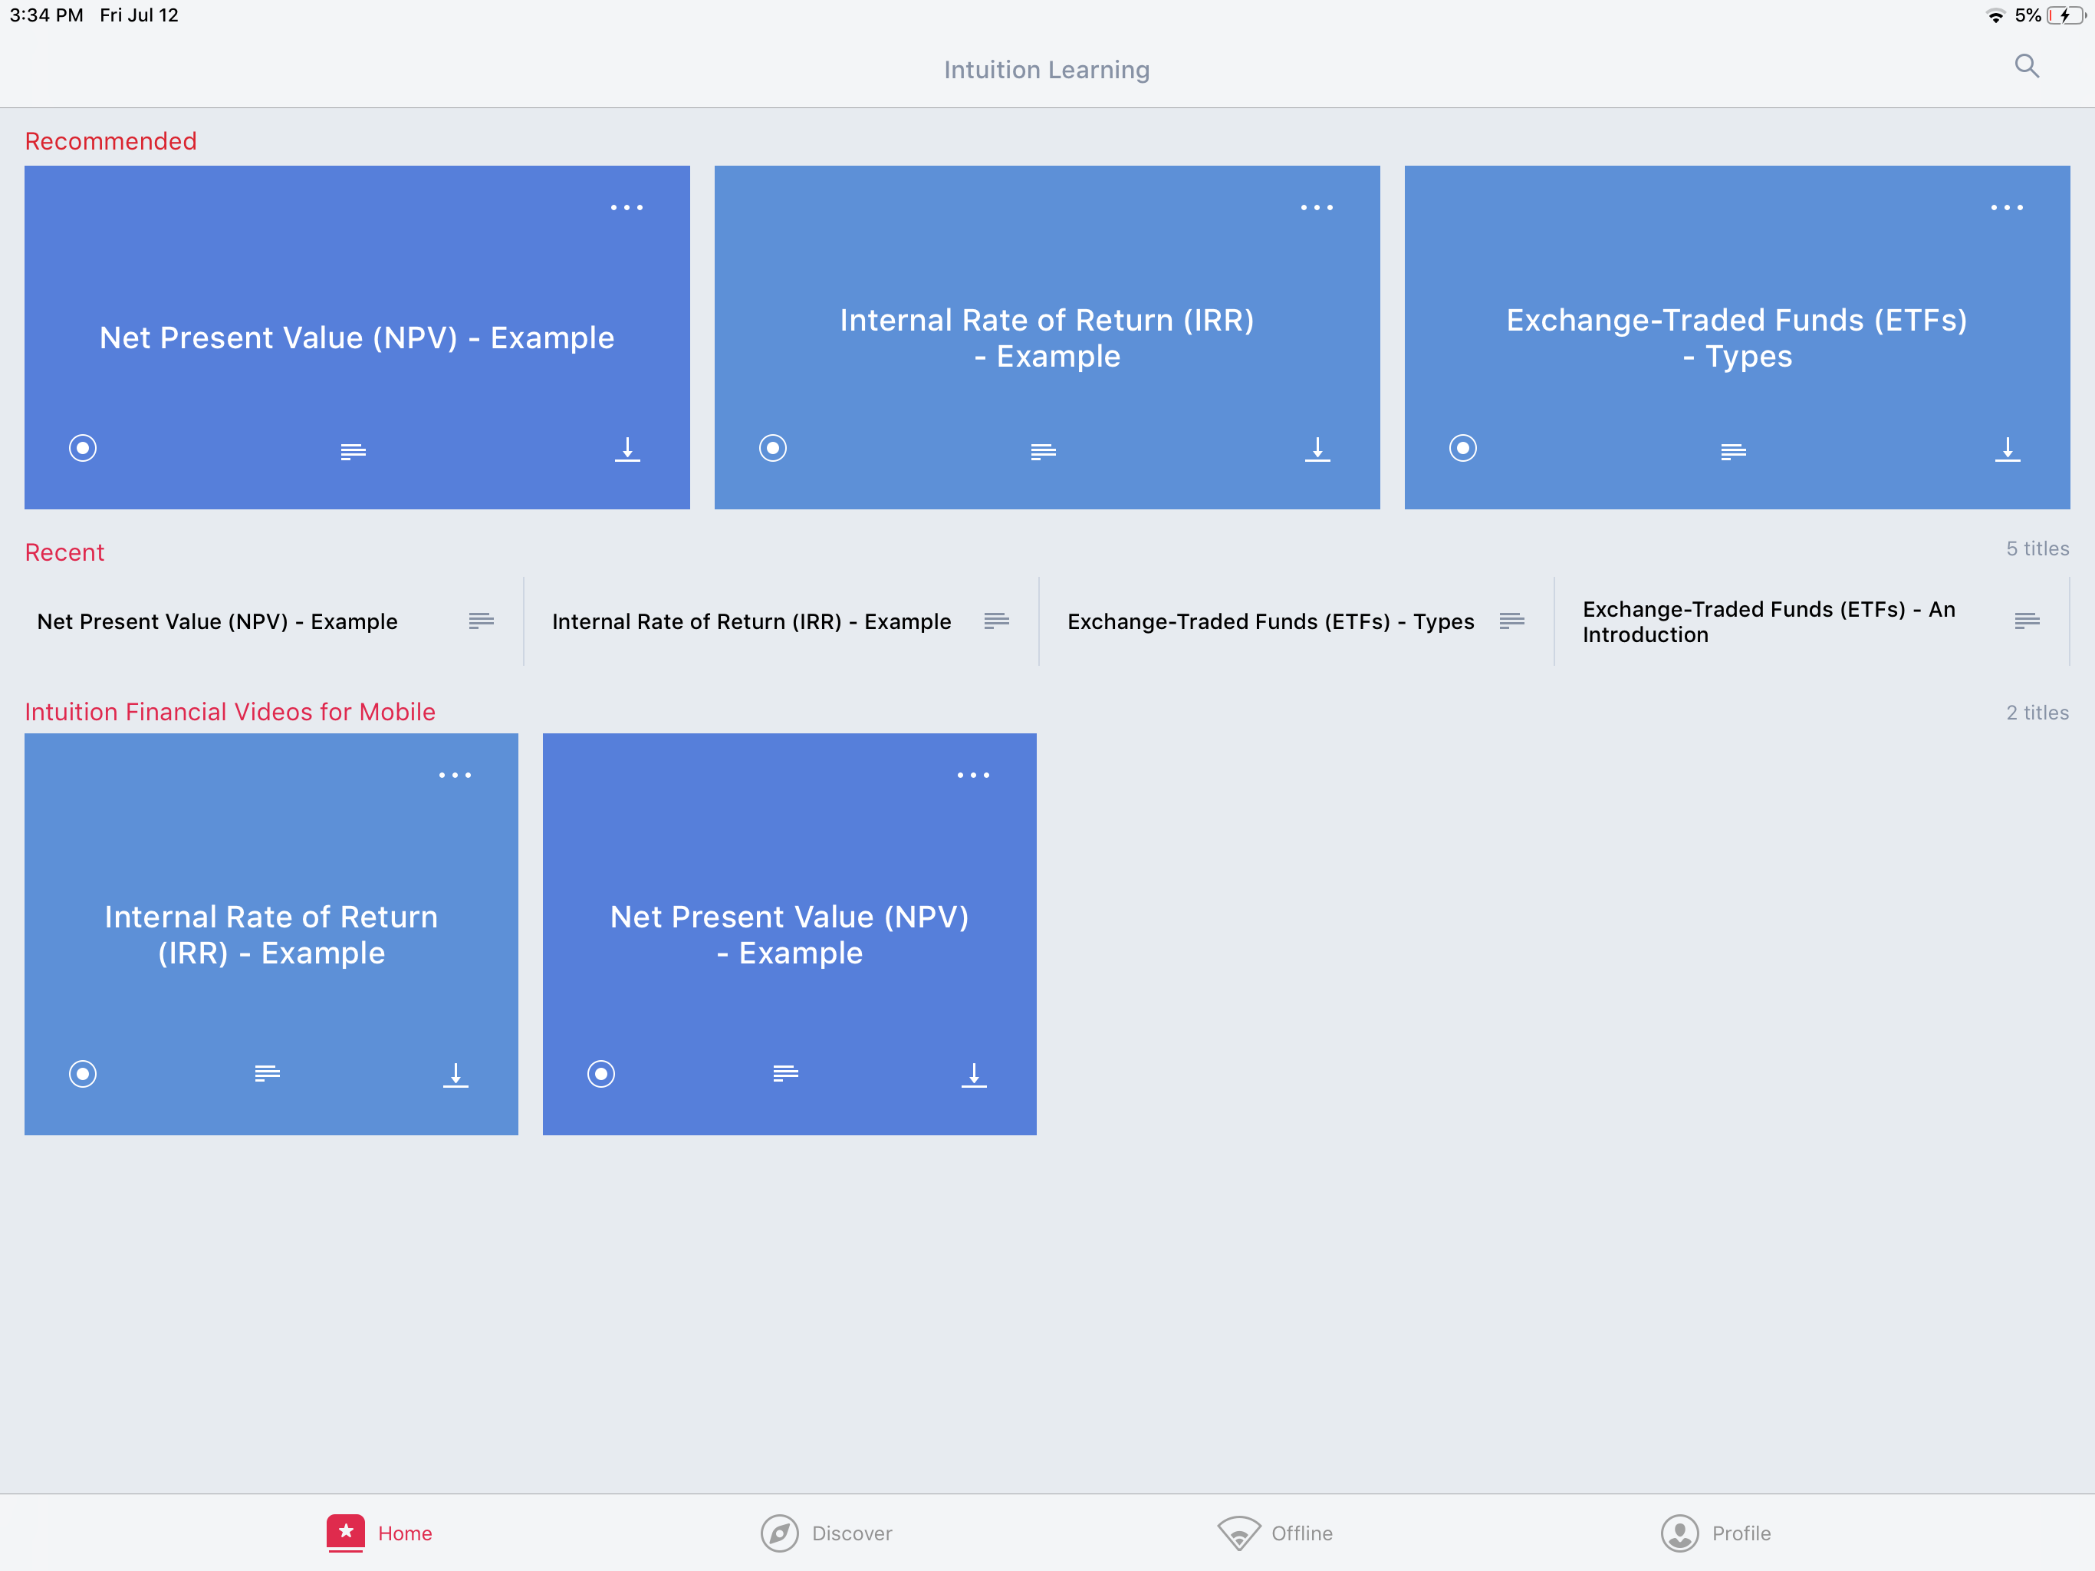This screenshot has height=1571, width=2095.
Task: Switch to the Profile tab
Action: (x=1715, y=1533)
